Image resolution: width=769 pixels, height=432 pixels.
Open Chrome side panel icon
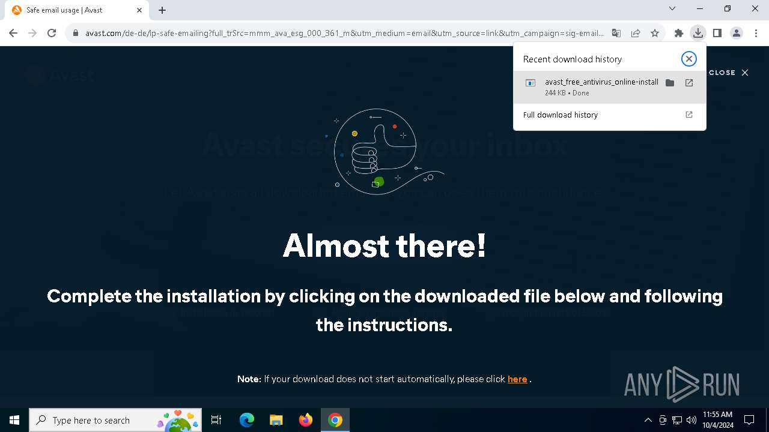pos(717,33)
